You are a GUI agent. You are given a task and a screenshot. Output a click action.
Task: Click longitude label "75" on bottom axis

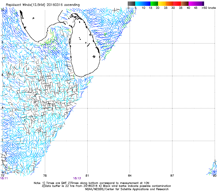[x=2, y=176]
